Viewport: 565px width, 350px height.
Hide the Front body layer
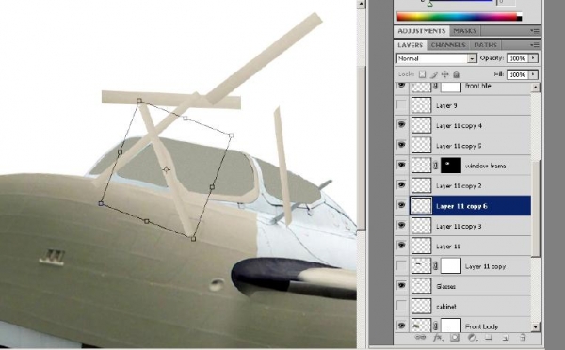[401, 326]
